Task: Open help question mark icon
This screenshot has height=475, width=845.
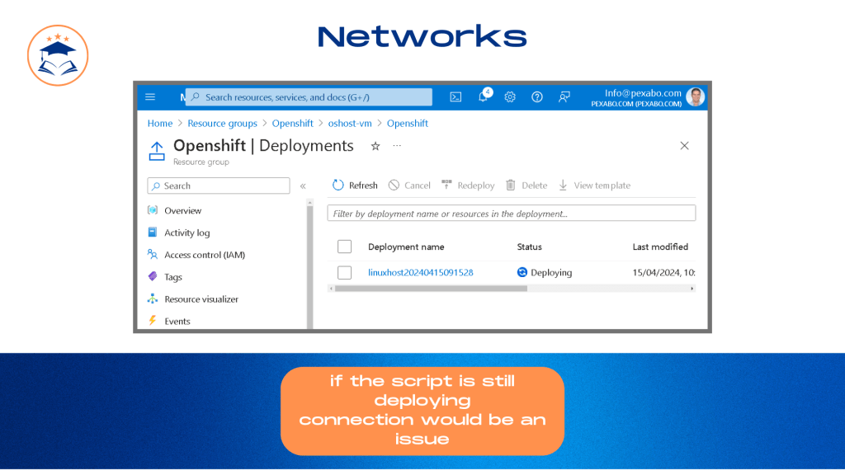Action: tap(536, 97)
